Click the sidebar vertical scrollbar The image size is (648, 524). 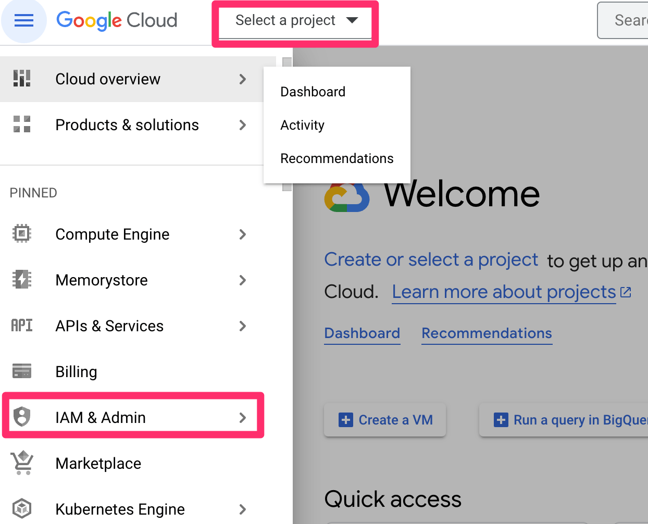click(x=287, y=124)
